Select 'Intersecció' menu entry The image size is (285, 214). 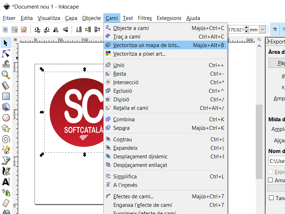165,82
